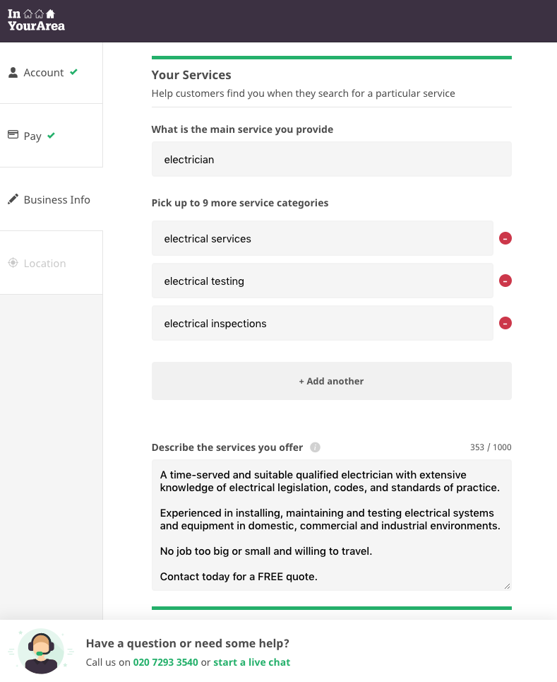Select the 353 / 1000 character counter
The height and width of the screenshot is (682, 557).
coord(491,447)
